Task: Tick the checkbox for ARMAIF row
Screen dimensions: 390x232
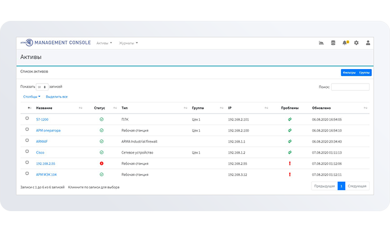Action: pos(27,141)
